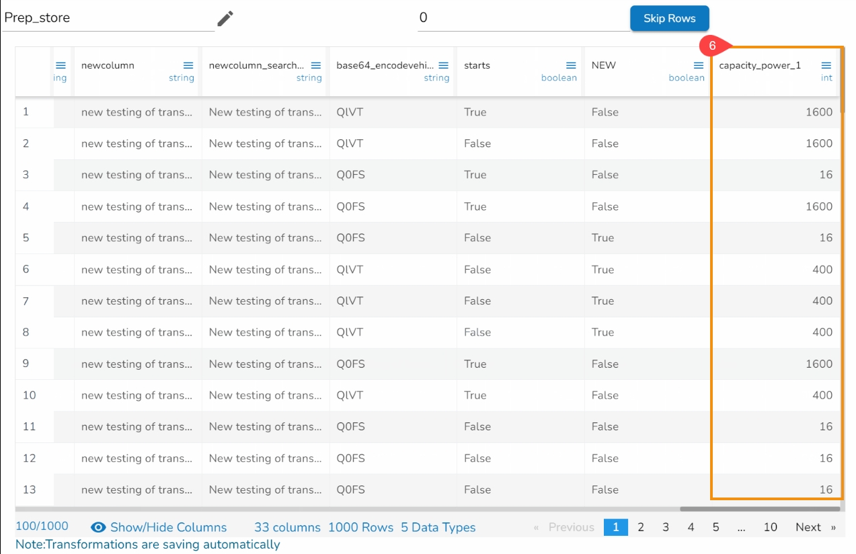Expand the pagination ellipsis for more pages
This screenshot has height=554, width=856.
(741, 527)
